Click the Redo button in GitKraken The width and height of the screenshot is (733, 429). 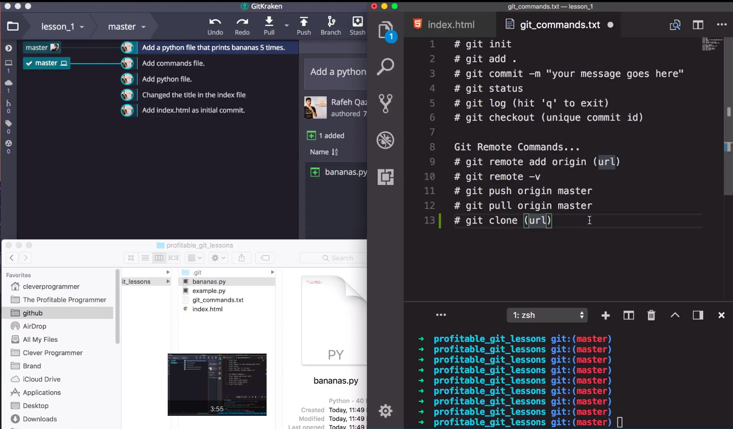pos(242,26)
